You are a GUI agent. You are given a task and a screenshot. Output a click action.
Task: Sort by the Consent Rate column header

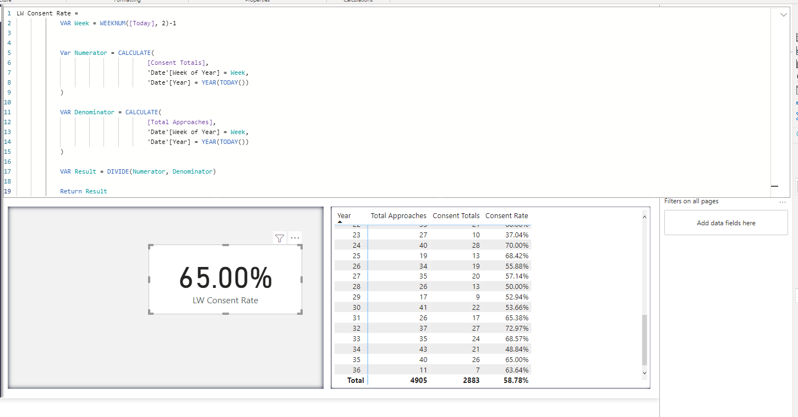[507, 216]
